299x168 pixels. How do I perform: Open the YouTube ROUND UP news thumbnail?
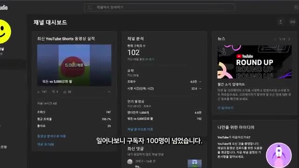[254, 62]
